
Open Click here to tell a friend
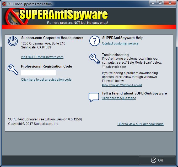(x=119, y=98)
